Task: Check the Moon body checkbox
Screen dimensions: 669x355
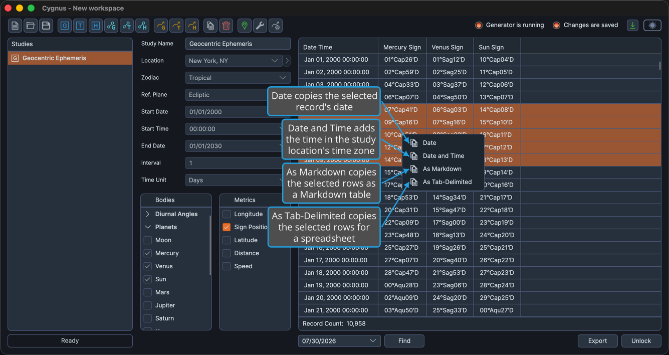Action: (148, 240)
